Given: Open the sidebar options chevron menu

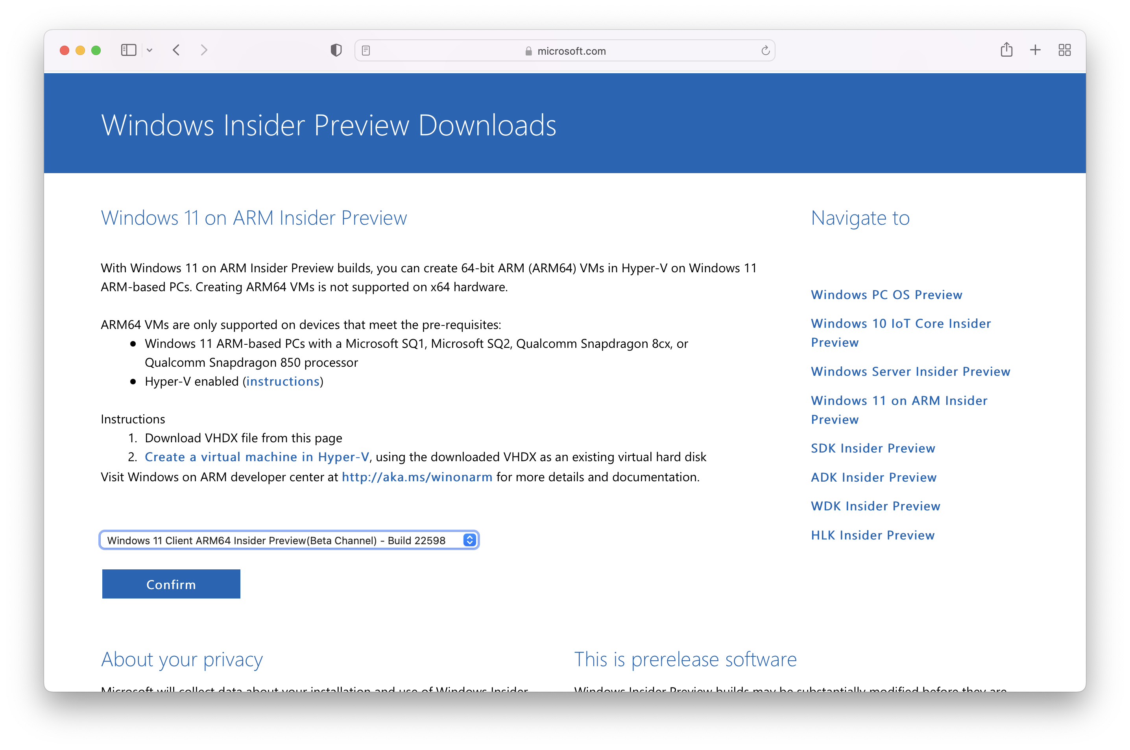Looking at the screenshot, I should pyautogui.click(x=150, y=50).
